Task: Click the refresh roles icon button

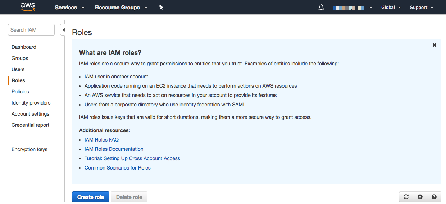Action: pos(406,197)
